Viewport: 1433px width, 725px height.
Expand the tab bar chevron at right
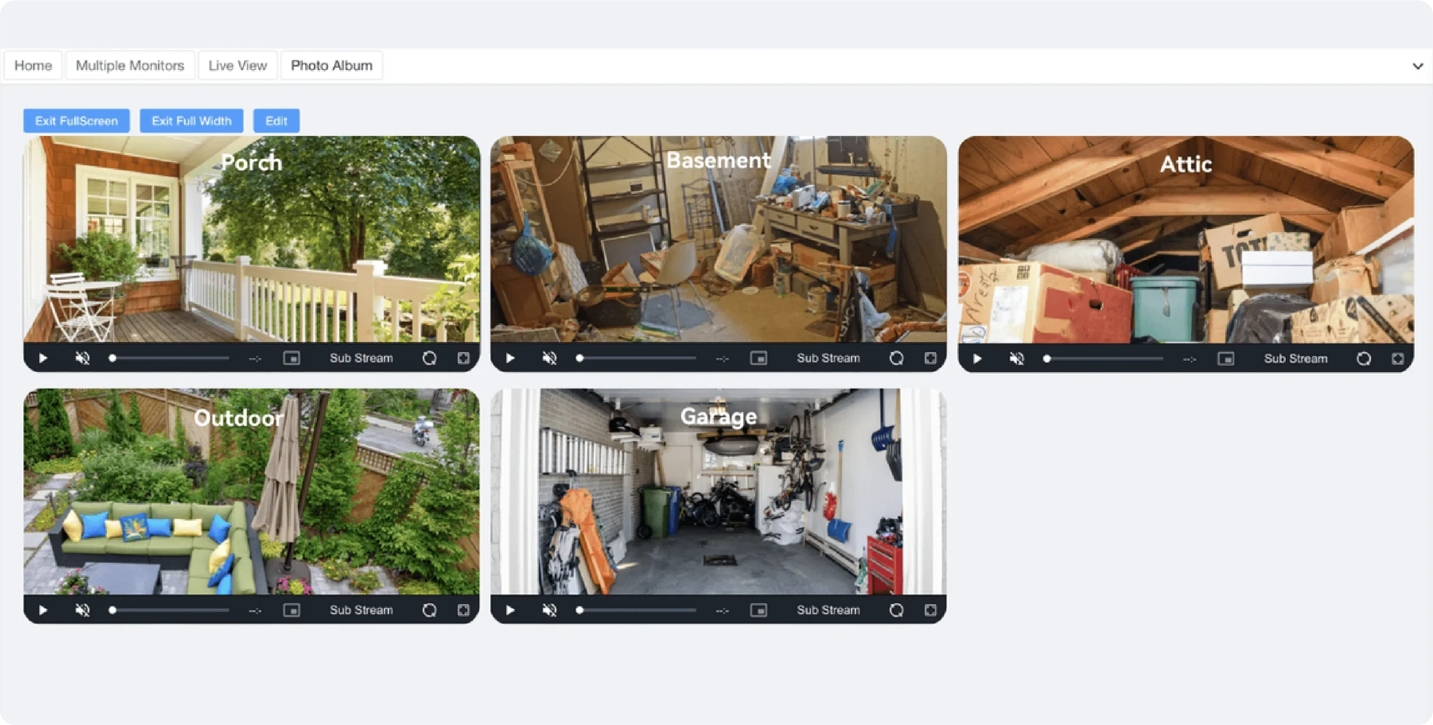pyautogui.click(x=1417, y=66)
